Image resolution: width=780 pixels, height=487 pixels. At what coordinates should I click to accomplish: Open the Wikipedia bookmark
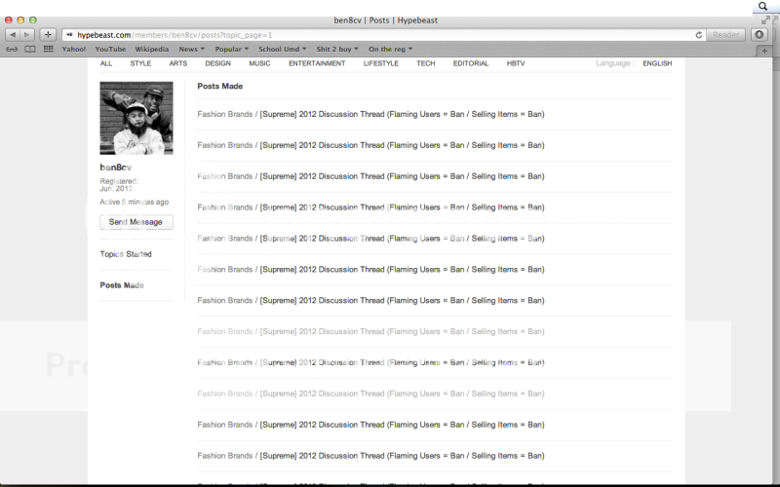coord(152,49)
